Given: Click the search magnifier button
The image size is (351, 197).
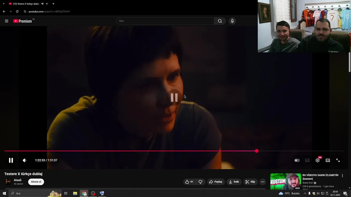Looking at the screenshot, I should (220, 21).
